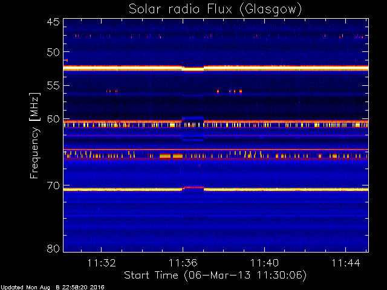This screenshot has height=290, width=387.
Task: Click the 60 frequency tick label
Action: pyautogui.click(x=53, y=119)
